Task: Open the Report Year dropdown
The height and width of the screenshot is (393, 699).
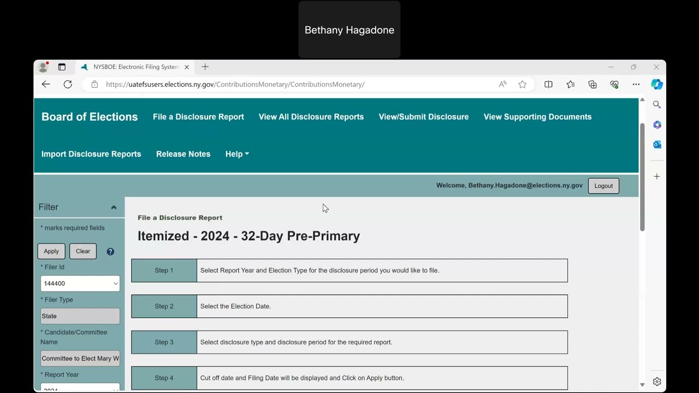Action: pyautogui.click(x=80, y=387)
